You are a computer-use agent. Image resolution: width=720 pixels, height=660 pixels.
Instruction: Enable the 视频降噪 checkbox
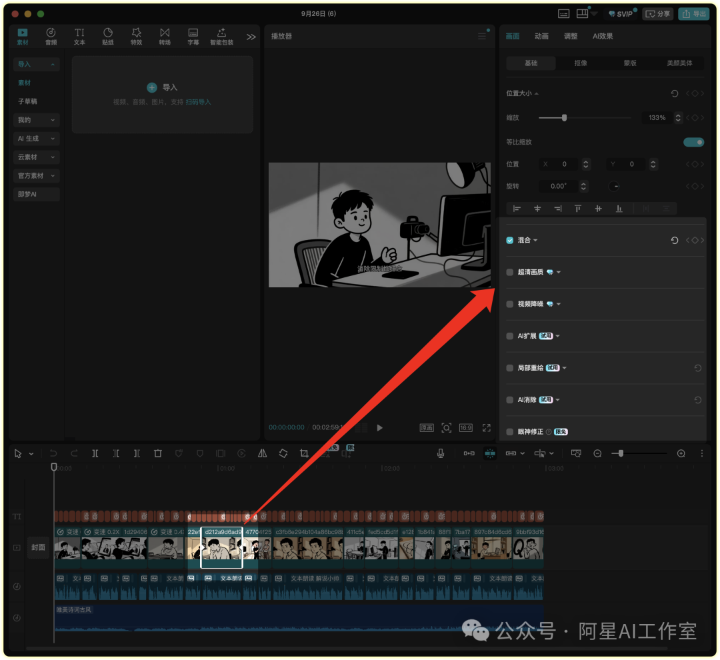pyautogui.click(x=510, y=304)
